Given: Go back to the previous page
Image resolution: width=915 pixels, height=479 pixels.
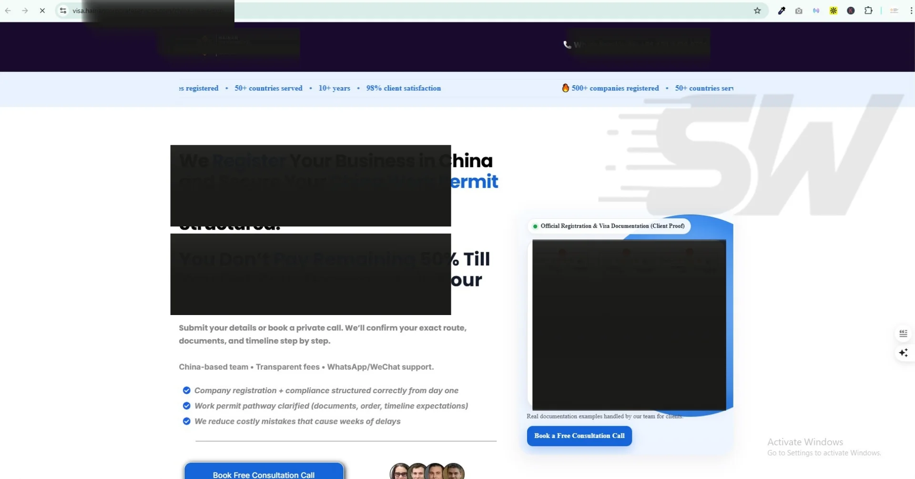Looking at the screenshot, I should tap(8, 10).
